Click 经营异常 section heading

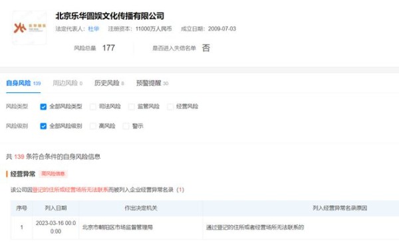23,174
